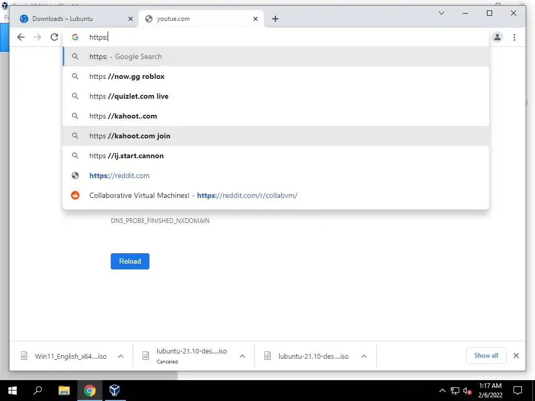Pick the 'https //ij.start.cannon' suggestion
535x401 pixels.
276,156
